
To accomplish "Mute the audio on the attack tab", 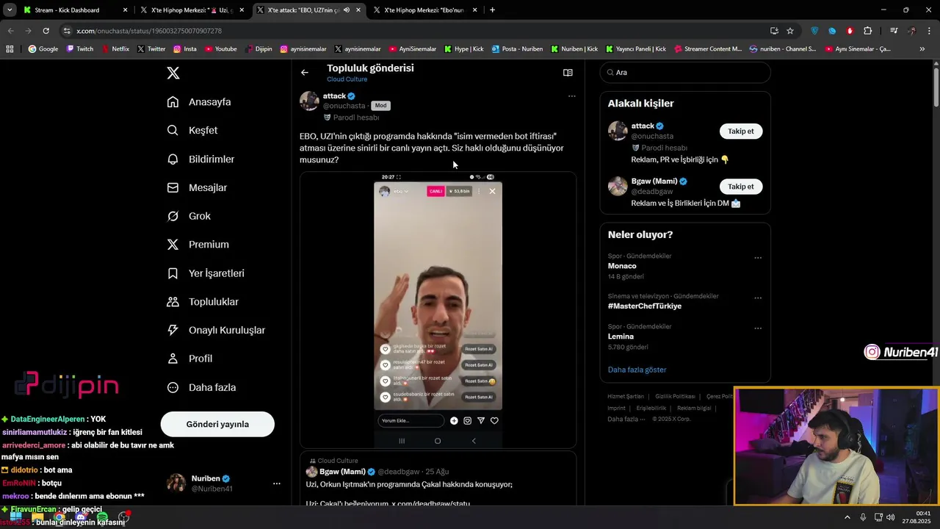I will coord(347,10).
